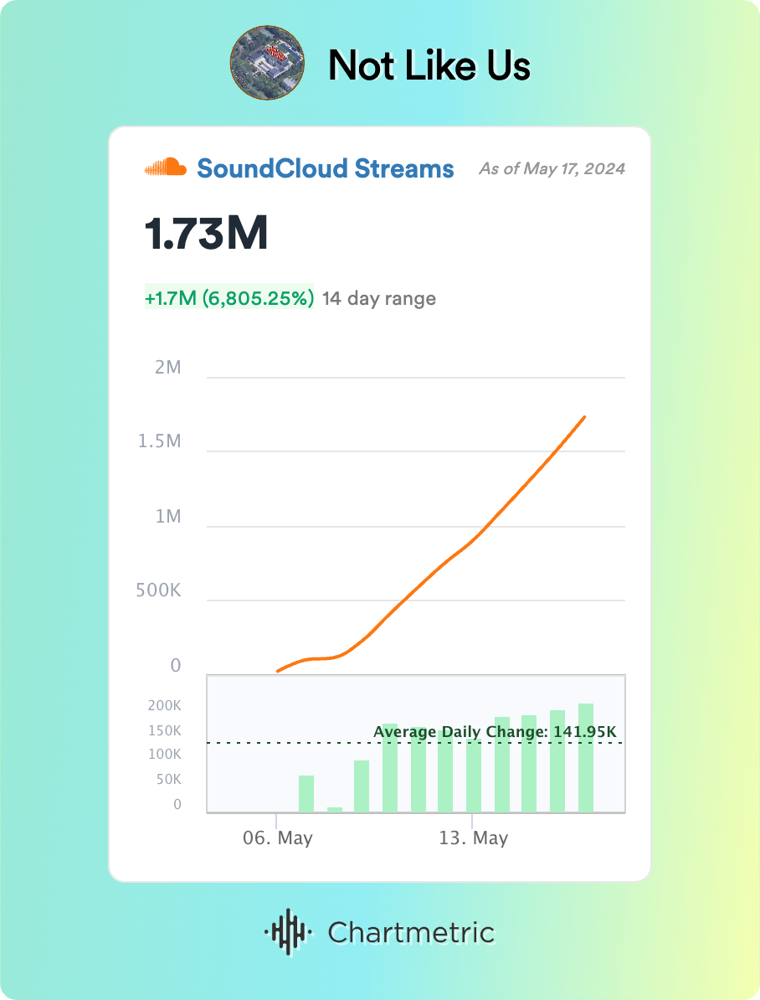Click the 200K daily-change axis label
Image resolution: width=760 pixels, height=1000 pixels.
coord(165,705)
